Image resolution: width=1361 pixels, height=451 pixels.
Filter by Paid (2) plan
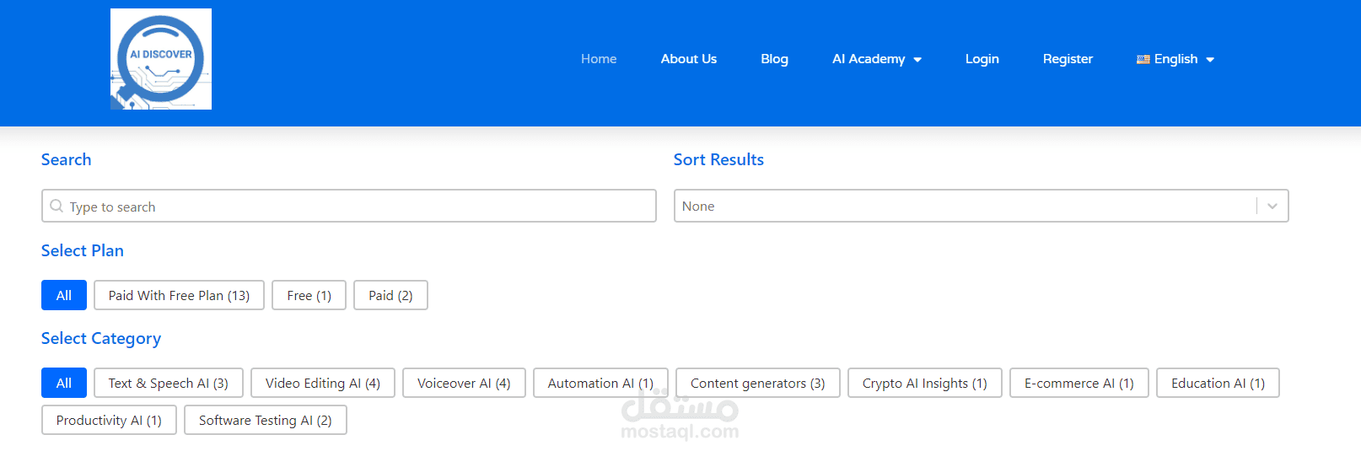click(390, 295)
